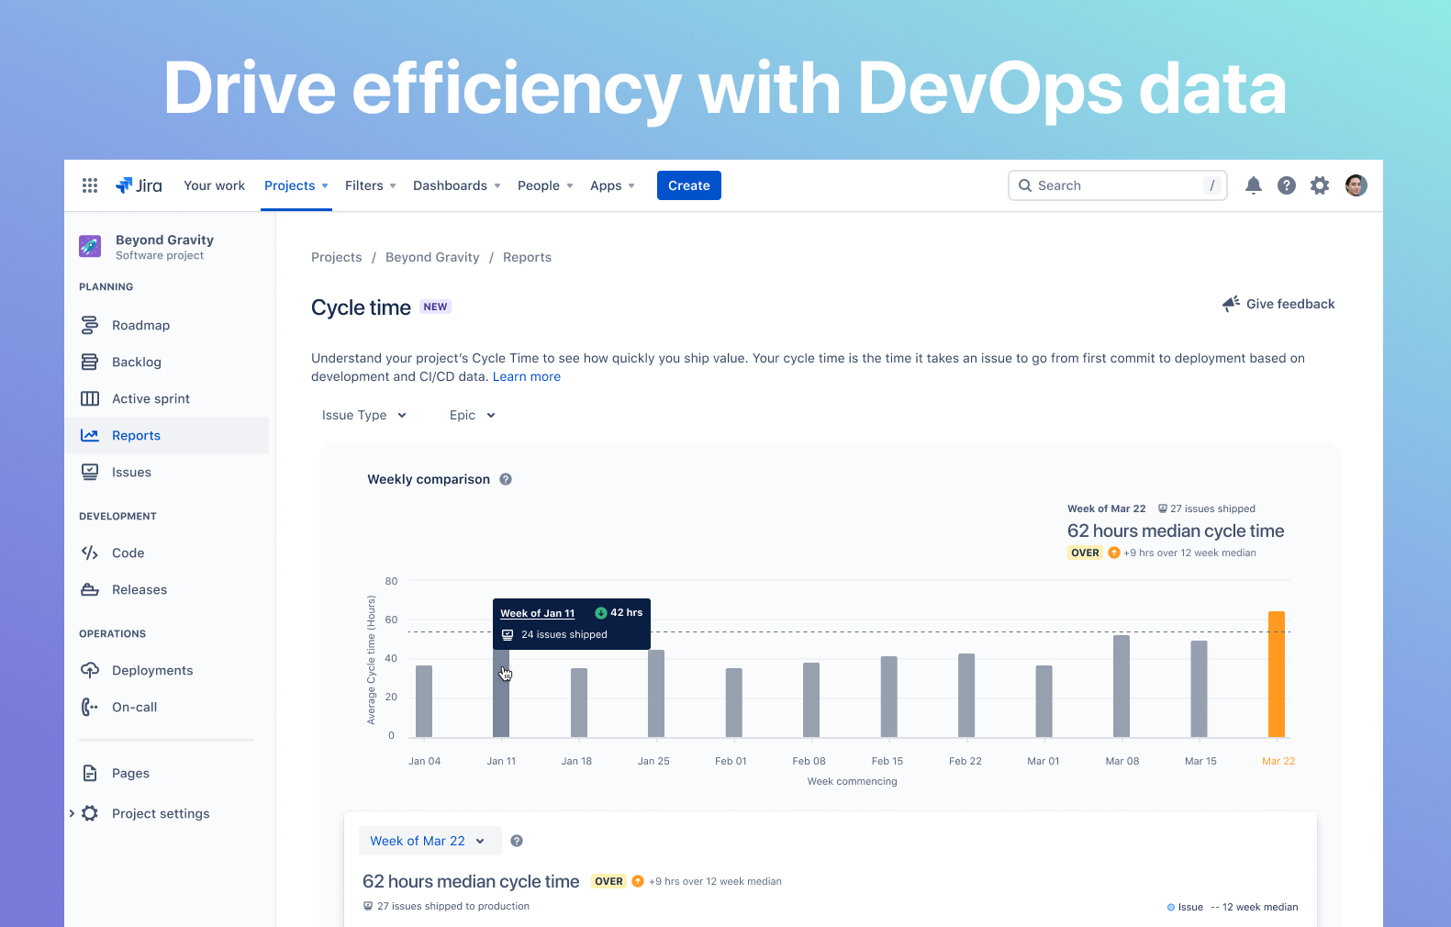Open the settings gear icon
The width and height of the screenshot is (1451, 927).
pos(1320,185)
